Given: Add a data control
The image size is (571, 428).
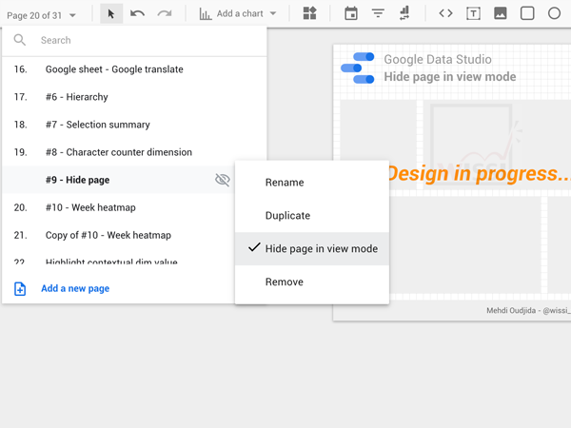Looking at the screenshot, I should (404, 13).
